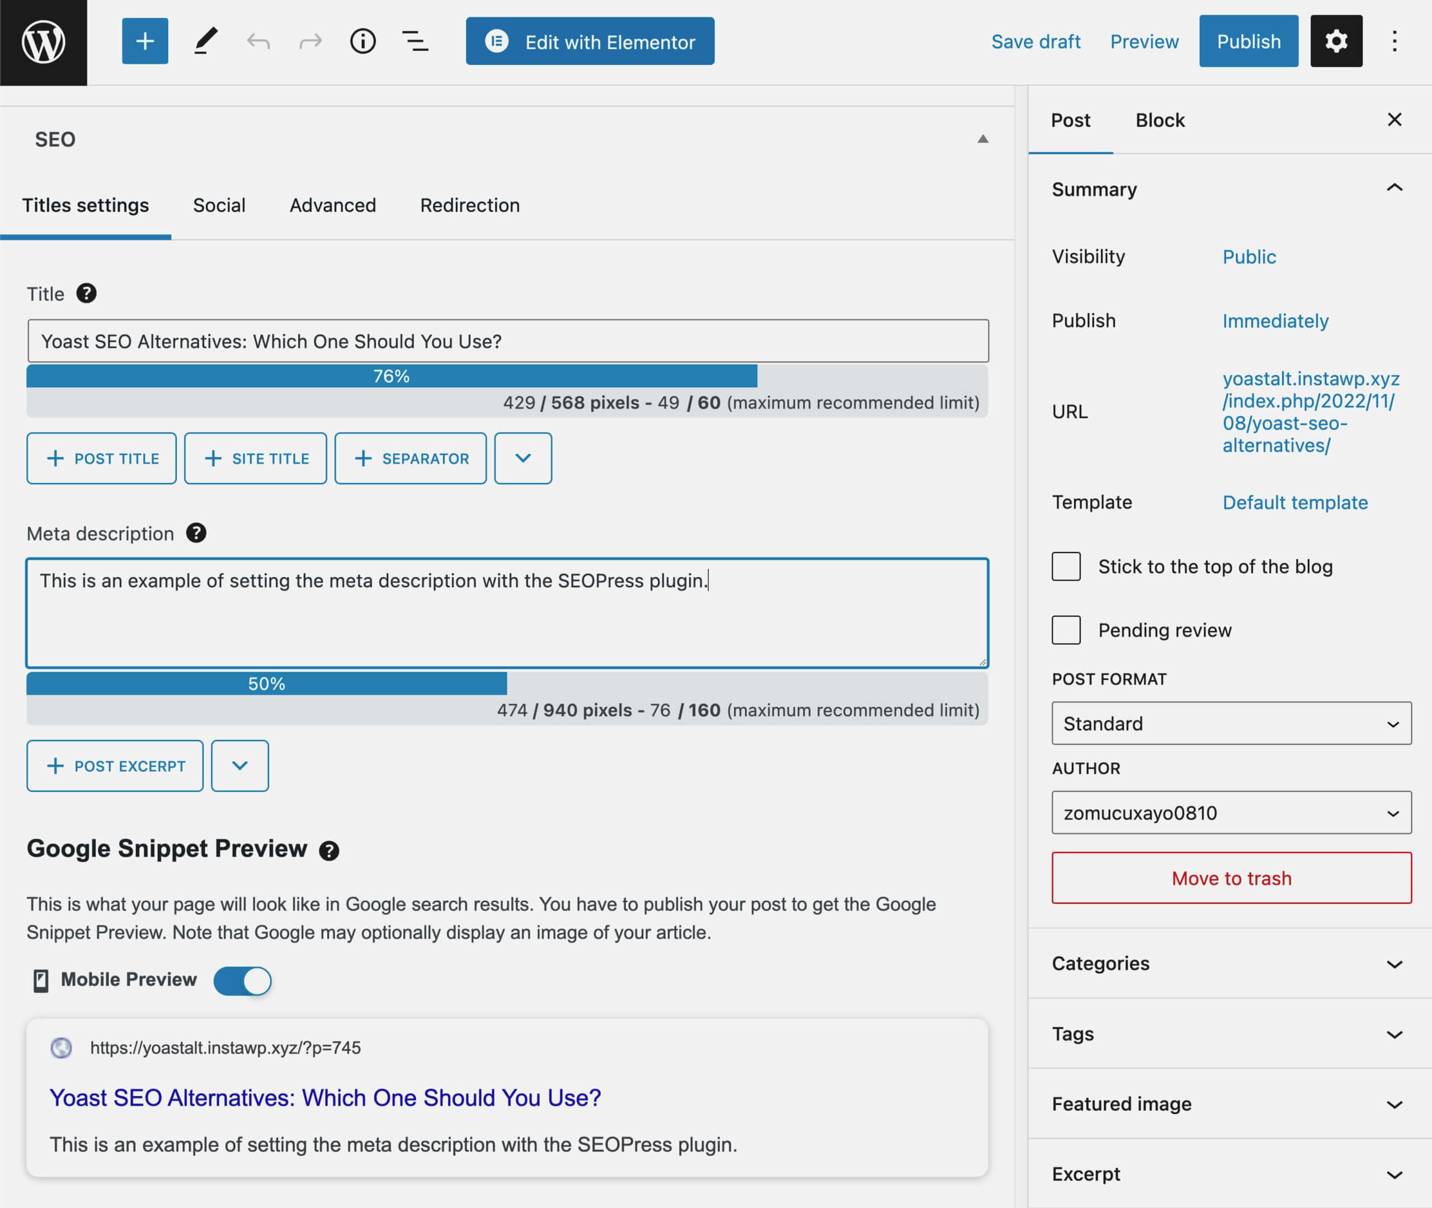The width and height of the screenshot is (1432, 1208).
Task: Insert the Site Title variable
Action: (x=256, y=458)
